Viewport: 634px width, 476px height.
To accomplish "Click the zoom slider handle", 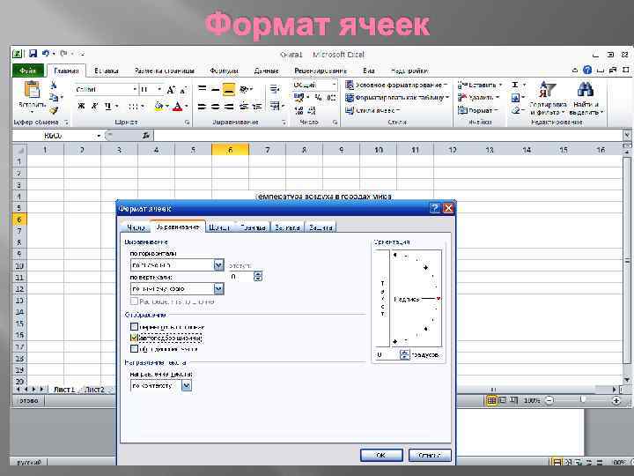I will pyautogui.click(x=582, y=400).
